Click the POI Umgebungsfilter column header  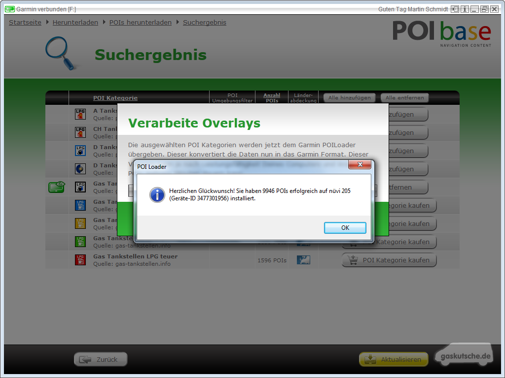(x=232, y=98)
